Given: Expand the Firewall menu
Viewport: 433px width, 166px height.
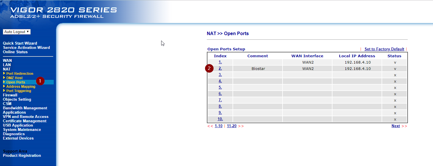Looking at the screenshot, I should [10, 95].
